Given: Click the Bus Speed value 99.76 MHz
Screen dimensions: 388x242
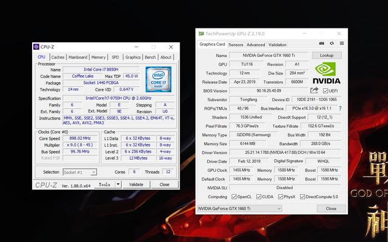Looking at the screenshot, I should (x=80, y=151).
